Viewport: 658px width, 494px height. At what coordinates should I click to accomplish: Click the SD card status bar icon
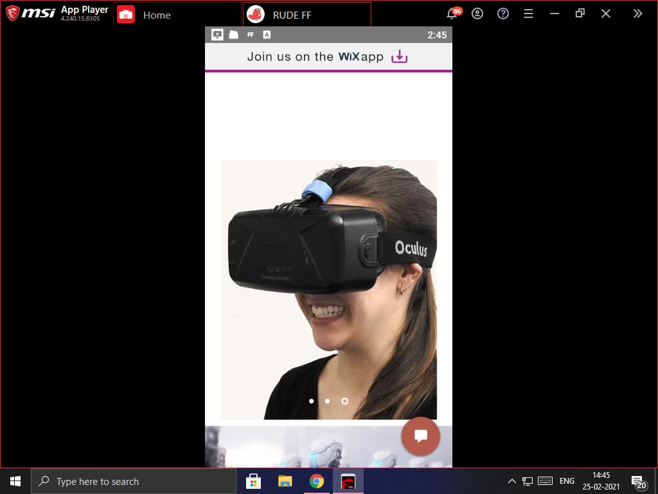click(x=234, y=35)
